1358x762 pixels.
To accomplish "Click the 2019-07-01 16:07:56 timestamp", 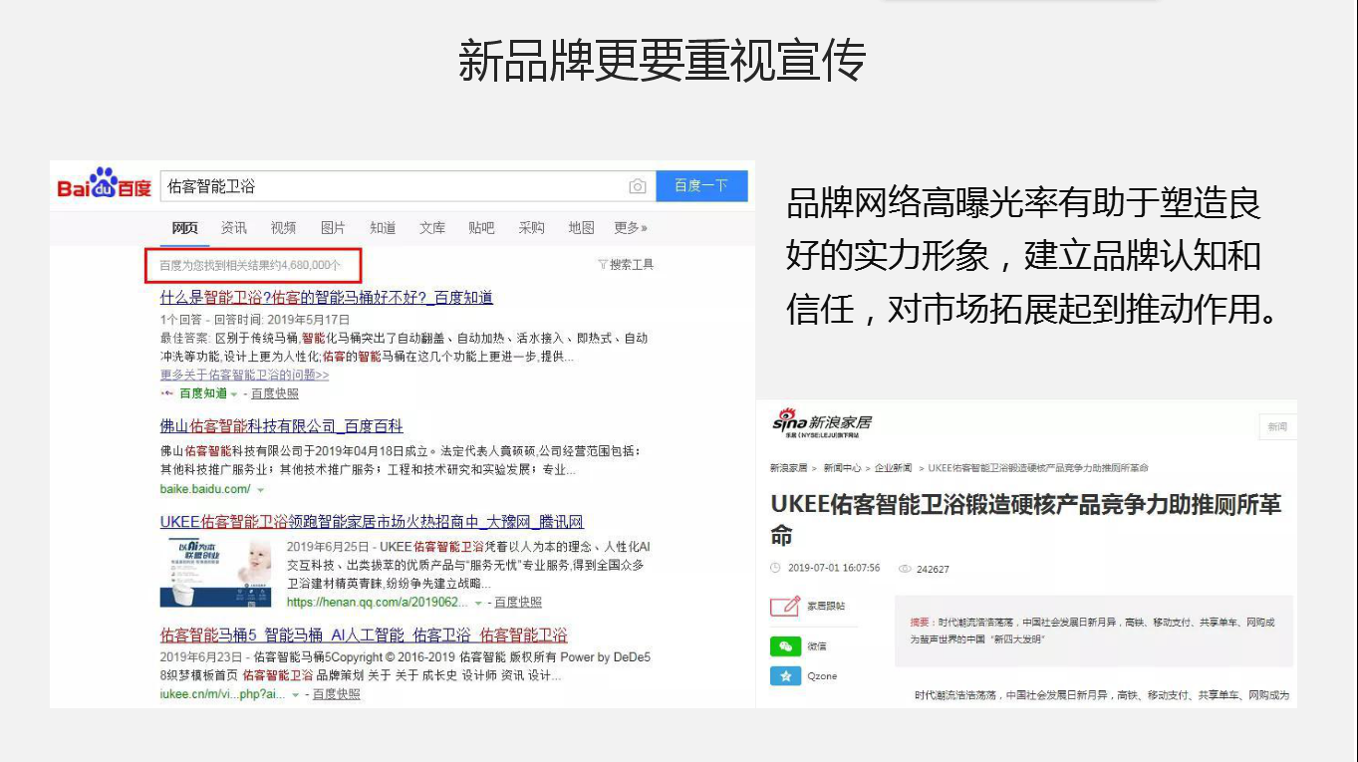I will pyautogui.click(x=834, y=569).
